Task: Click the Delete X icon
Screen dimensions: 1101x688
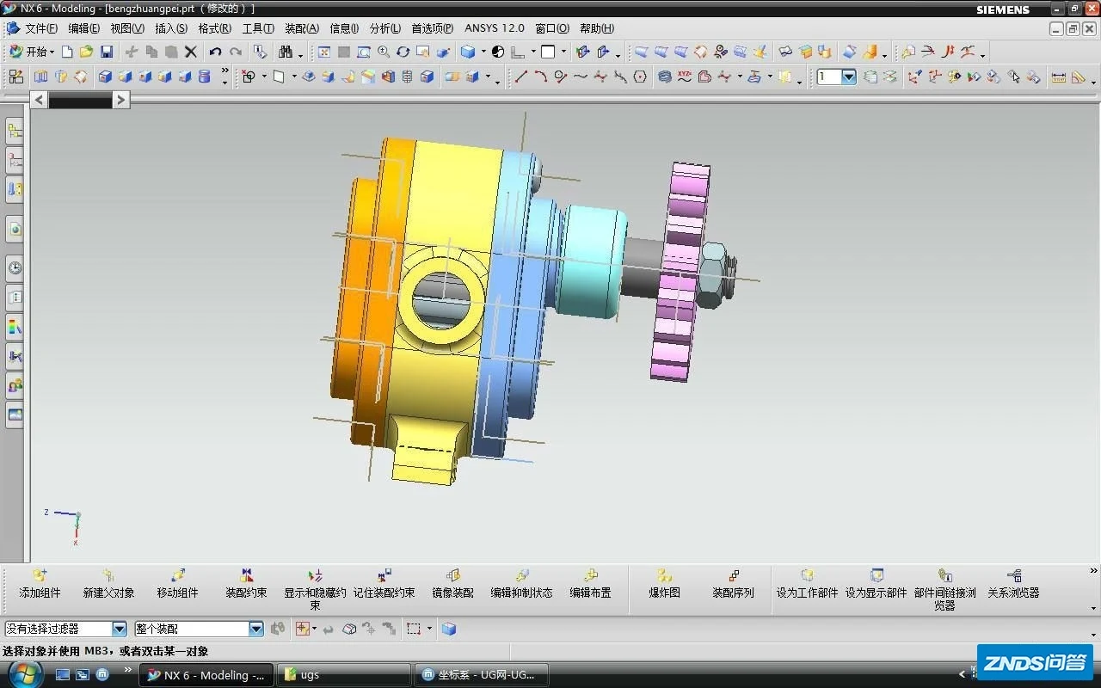Action: [x=191, y=52]
